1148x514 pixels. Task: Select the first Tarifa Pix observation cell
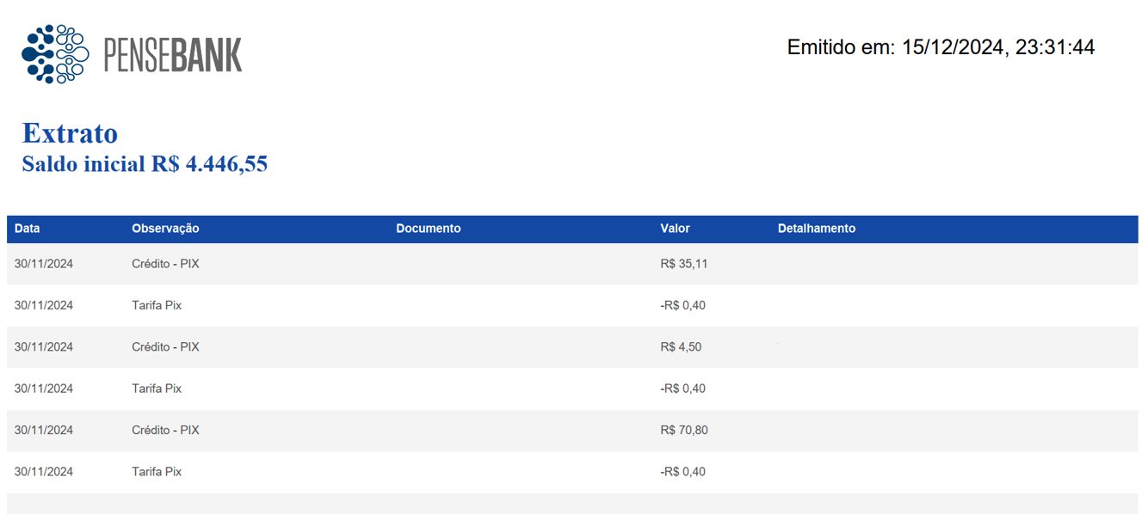pos(157,305)
